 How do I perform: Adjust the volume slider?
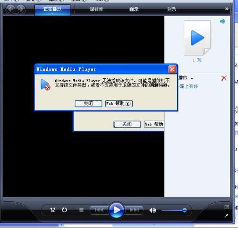click(174, 210)
